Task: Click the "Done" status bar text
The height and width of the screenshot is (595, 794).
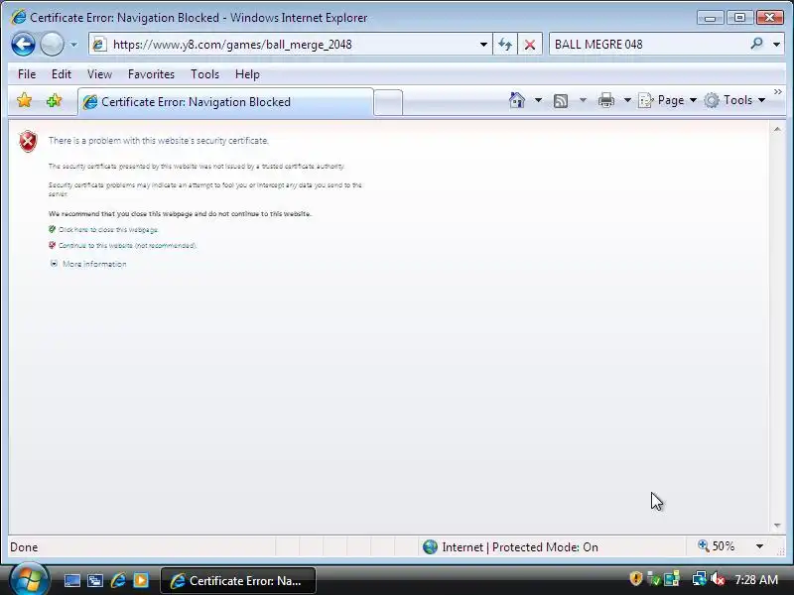Action: tap(24, 547)
